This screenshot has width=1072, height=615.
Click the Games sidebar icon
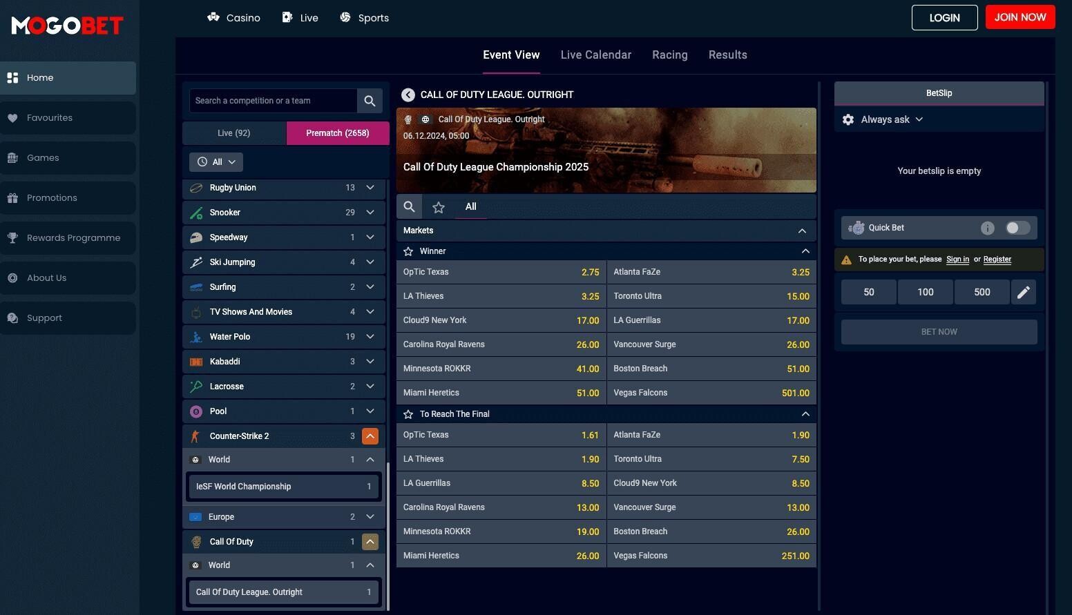coord(12,158)
